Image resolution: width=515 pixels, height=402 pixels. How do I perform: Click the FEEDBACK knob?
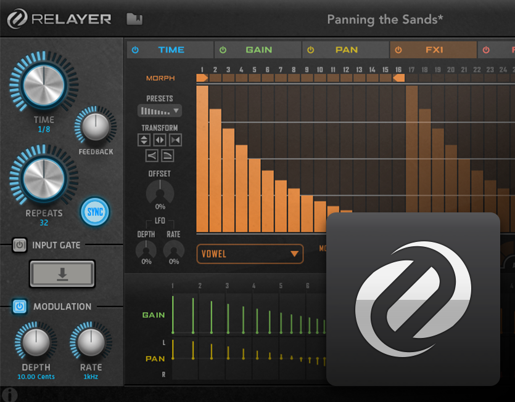coord(96,127)
